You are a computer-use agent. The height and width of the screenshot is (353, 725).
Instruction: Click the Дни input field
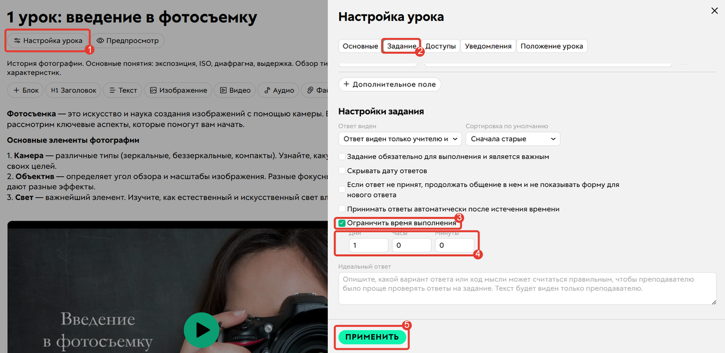coord(368,245)
